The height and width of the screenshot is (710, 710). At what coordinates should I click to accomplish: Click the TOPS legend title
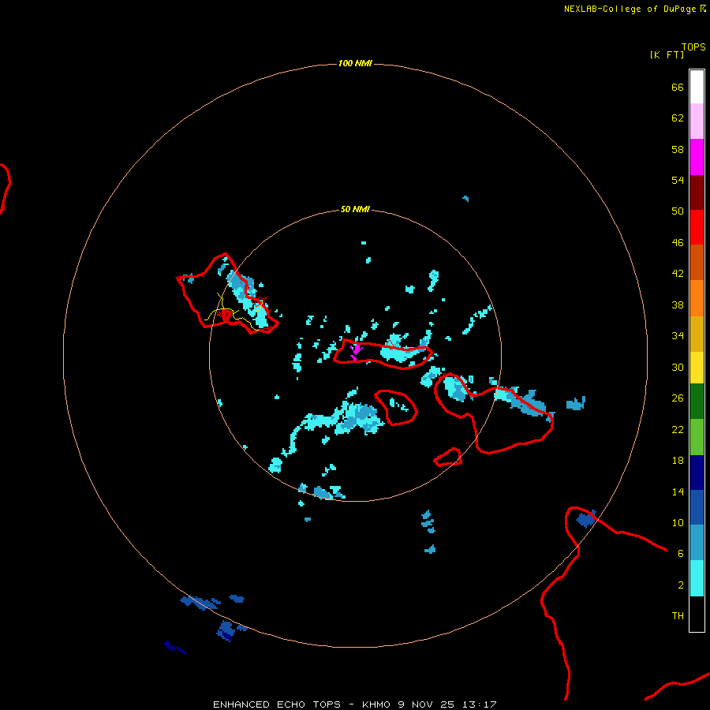tap(693, 47)
